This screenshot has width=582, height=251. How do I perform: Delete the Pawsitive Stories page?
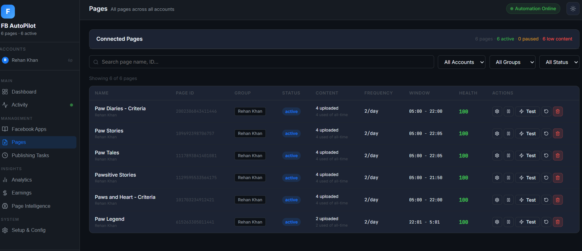(x=558, y=178)
